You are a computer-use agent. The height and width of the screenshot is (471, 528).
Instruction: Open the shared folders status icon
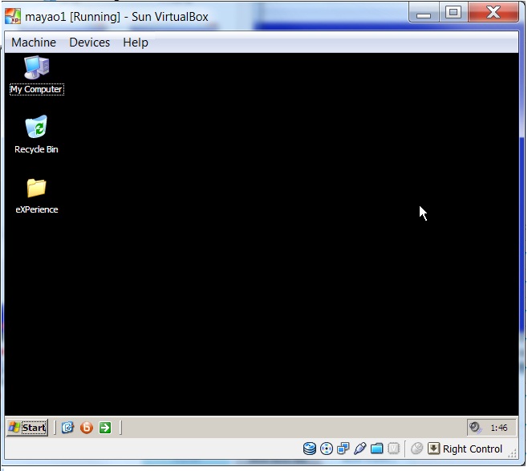[x=377, y=449]
